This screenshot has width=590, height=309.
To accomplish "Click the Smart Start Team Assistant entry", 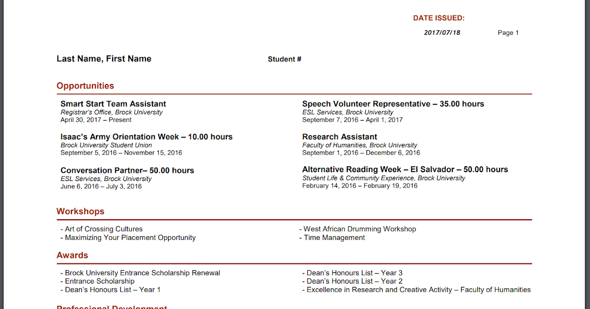I will point(113,103).
